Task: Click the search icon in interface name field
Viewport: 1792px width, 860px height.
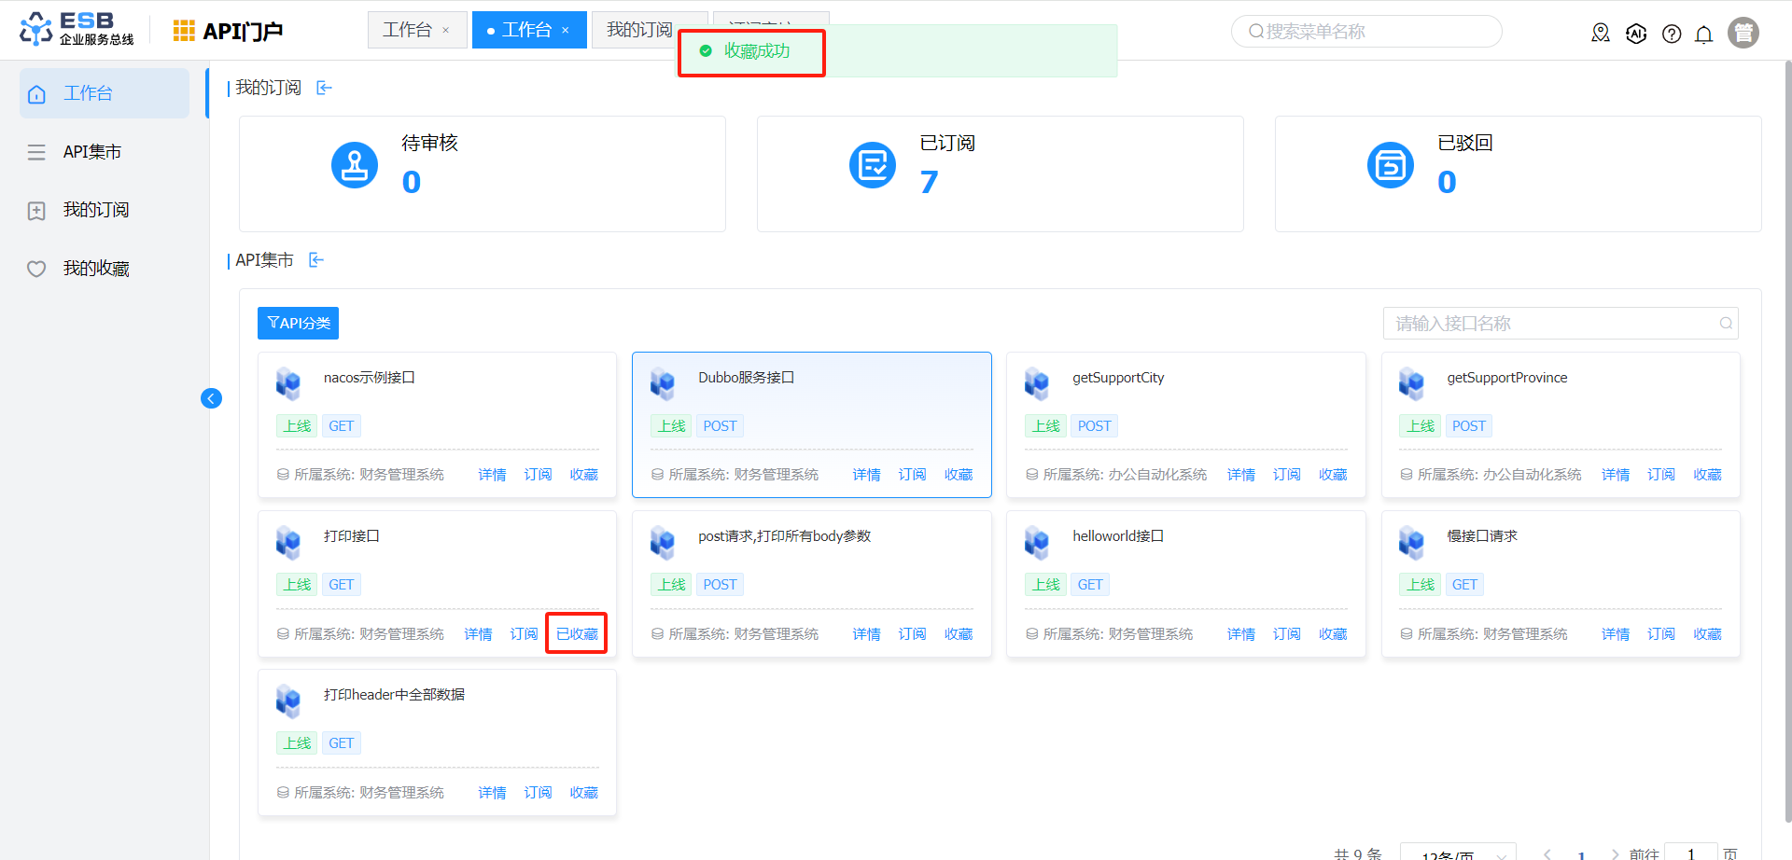Action: click(1726, 324)
